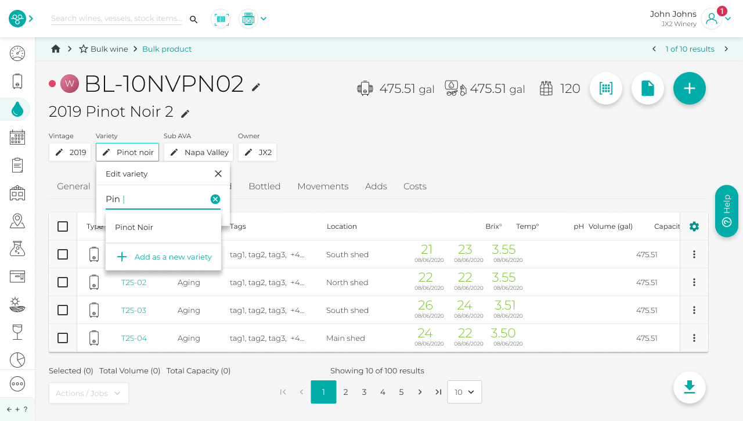Open the more options ellipsis sidebar icon
The width and height of the screenshot is (743, 421).
pos(17,384)
